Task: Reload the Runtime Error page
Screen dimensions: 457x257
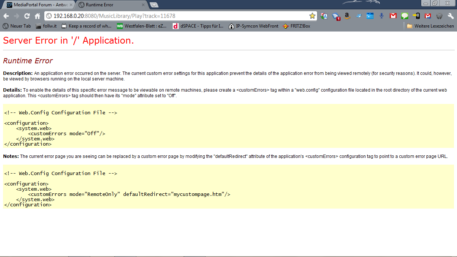Action: point(27,16)
